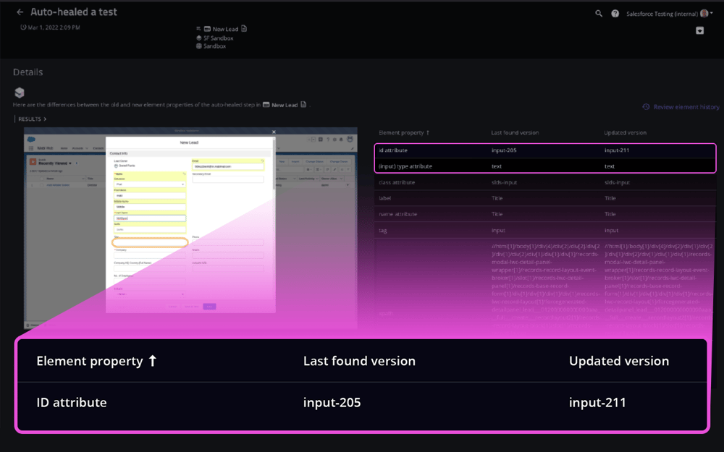Open help via the question mark icon

[615, 14]
